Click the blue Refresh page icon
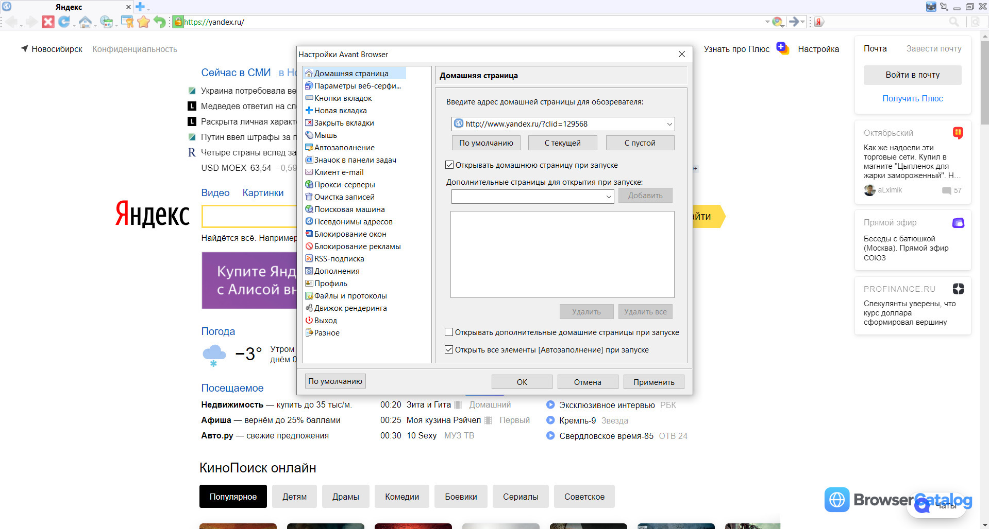Viewport: 989px width, 529px height. tap(64, 22)
